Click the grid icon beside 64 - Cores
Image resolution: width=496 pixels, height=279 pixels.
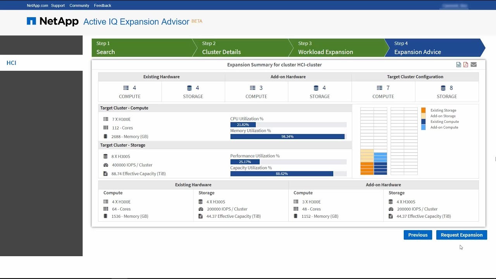(x=106, y=209)
